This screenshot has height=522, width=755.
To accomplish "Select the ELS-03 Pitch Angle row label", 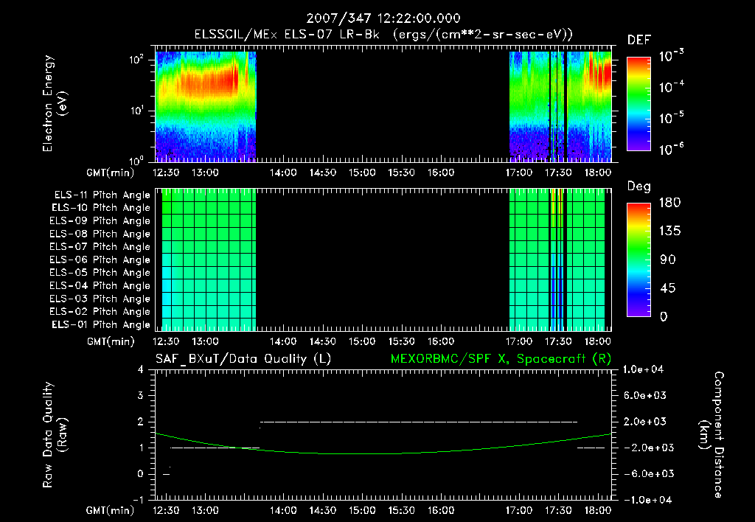I will coord(100,299).
